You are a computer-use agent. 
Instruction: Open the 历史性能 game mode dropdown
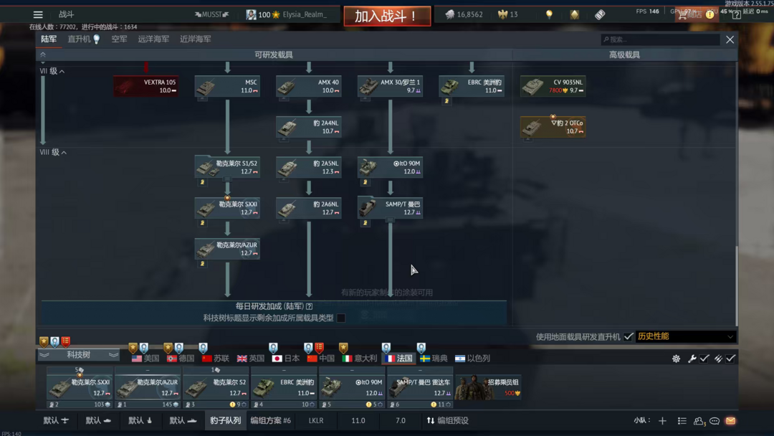(x=684, y=336)
